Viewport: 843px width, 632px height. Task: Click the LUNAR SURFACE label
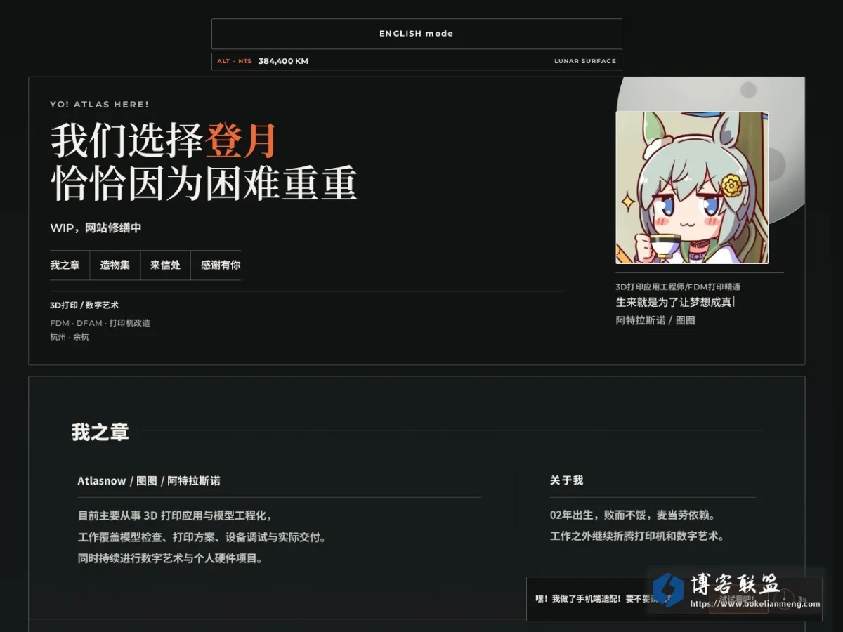click(585, 61)
